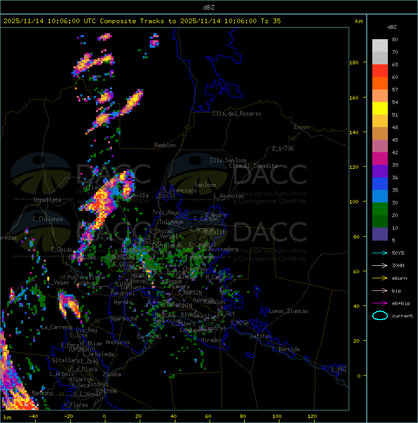
Task: Click the 'Uspallata' map label
Action: tap(47, 200)
